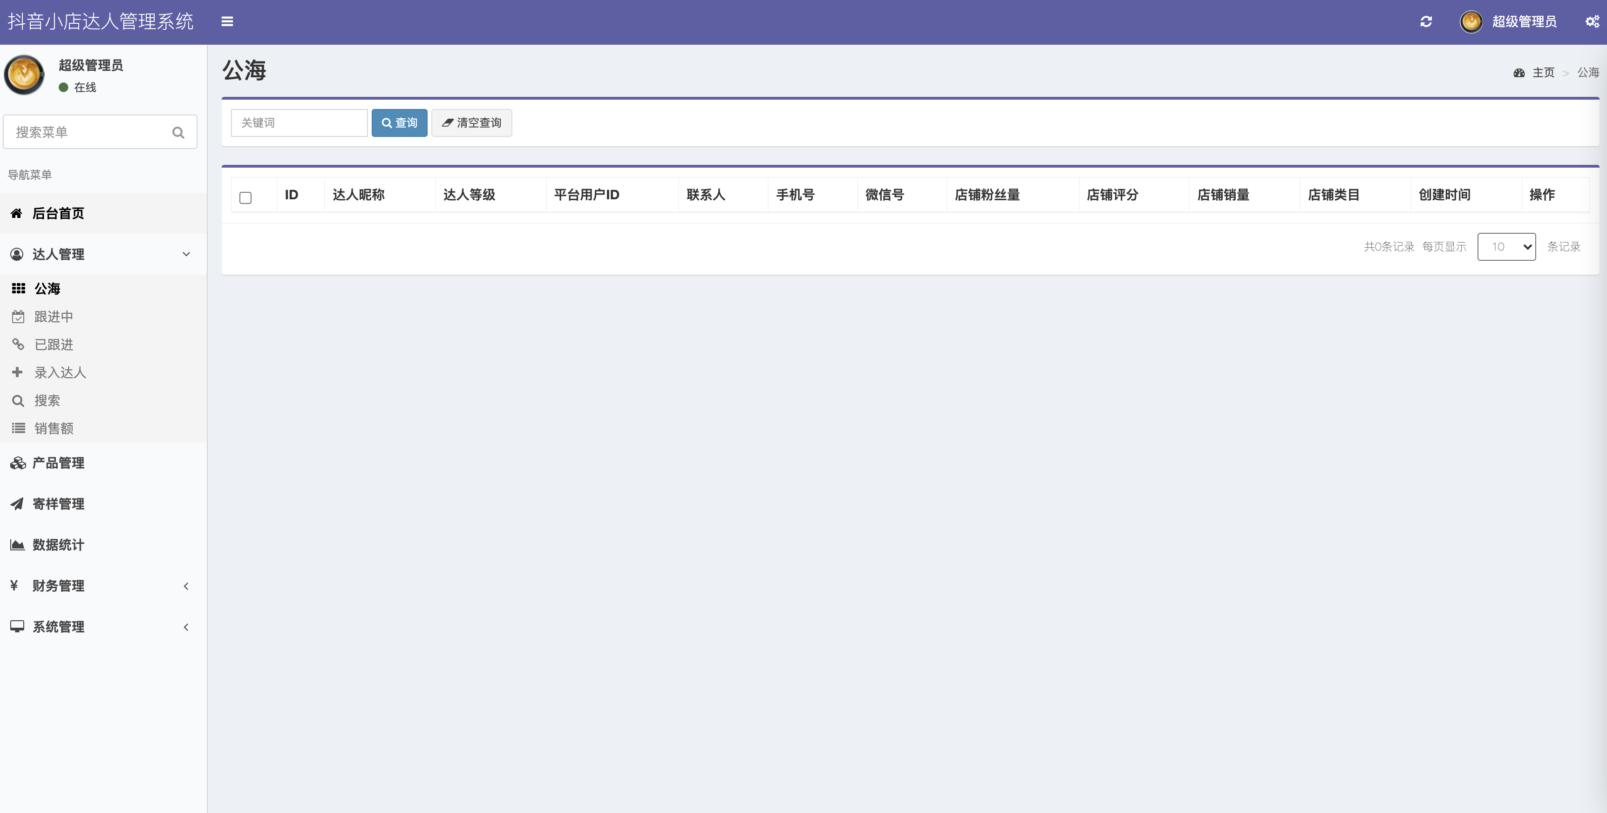The image size is (1607, 813).
Task: Expand the 财务管理 submenu arrow
Action: point(186,586)
